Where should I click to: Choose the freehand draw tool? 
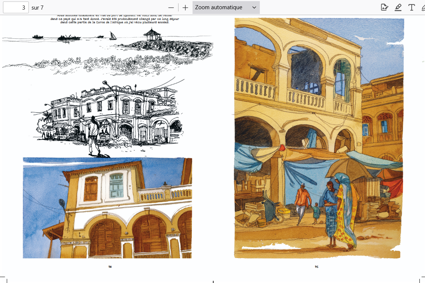tap(423, 8)
